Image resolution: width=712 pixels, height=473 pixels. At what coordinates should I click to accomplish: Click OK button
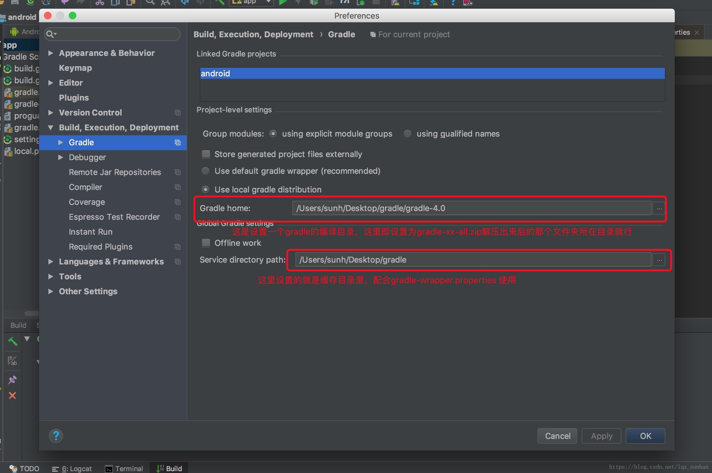pyautogui.click(x=645, y=436)
